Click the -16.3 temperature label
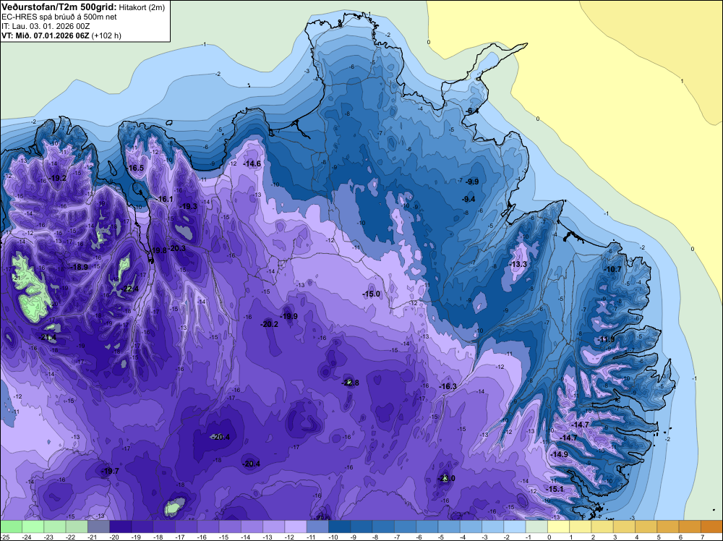The height and width of the screenshot is (541, 723). [448, 386]
